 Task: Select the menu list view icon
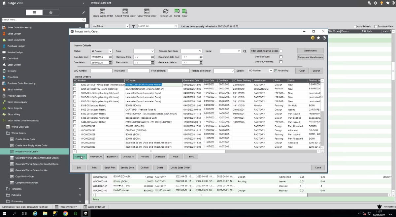(x=34, y=13)
